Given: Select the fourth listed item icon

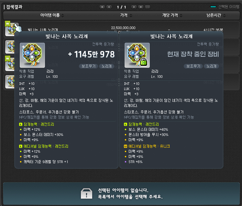Looking at the screenshot, I should (x=10, y=82).
